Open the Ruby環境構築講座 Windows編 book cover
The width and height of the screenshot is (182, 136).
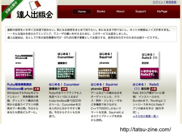[24, 65]
